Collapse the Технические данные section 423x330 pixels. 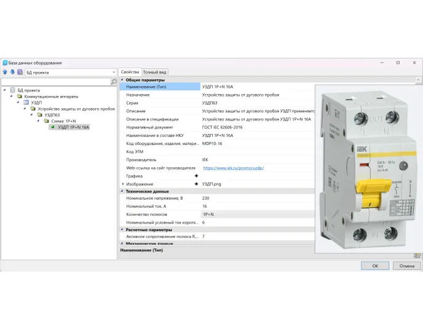(x=122, y=191)
